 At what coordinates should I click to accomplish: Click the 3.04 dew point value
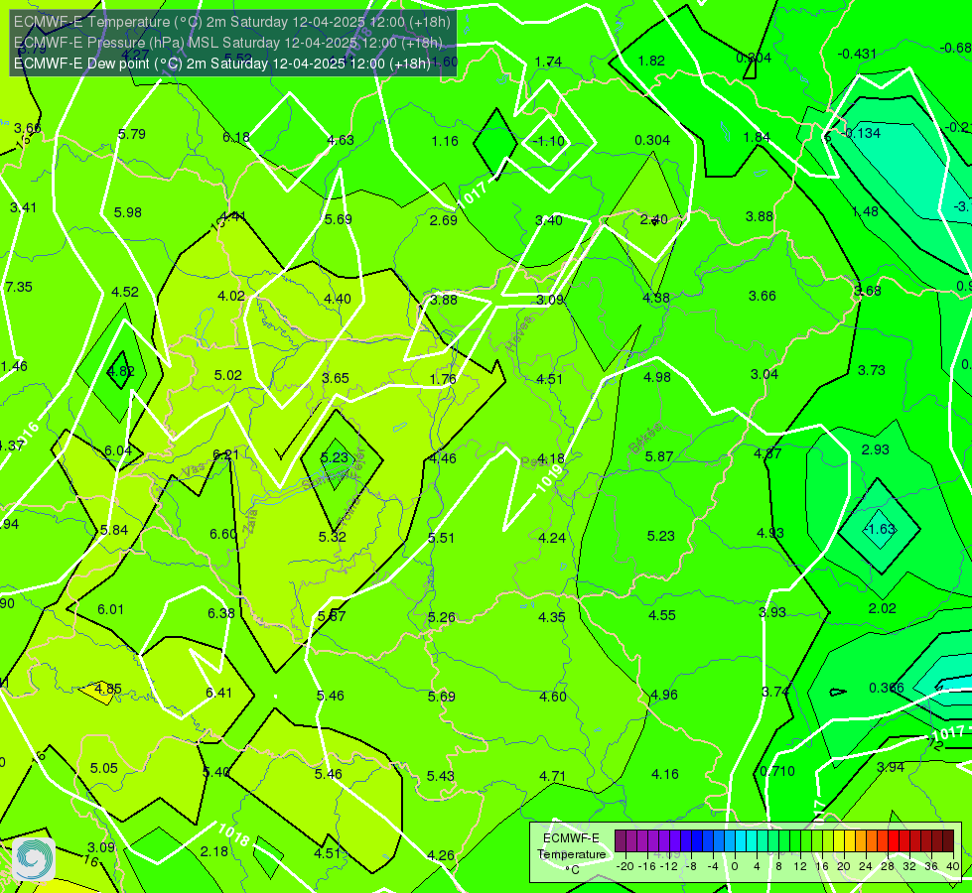pos(764,374)
